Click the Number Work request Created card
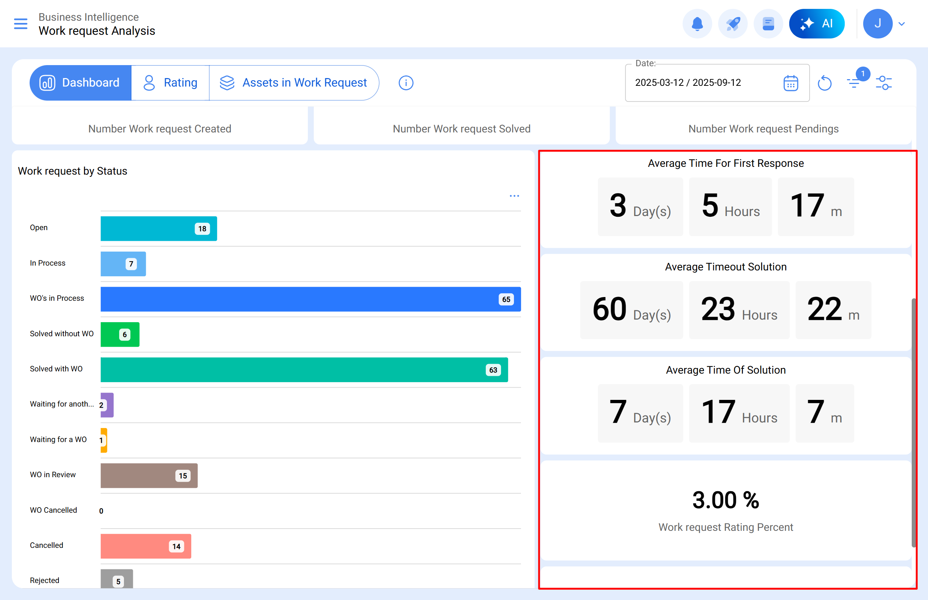The height and width of the screenshot is (600, 928). click(159, 129)
